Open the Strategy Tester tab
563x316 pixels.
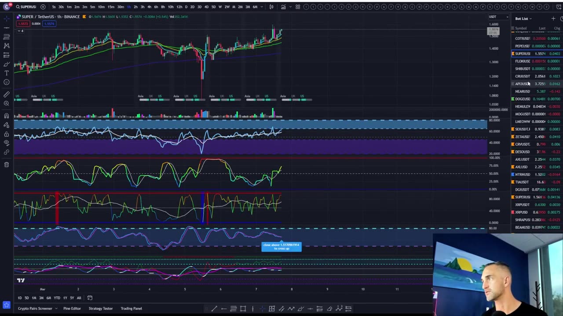(x=100, y=309)
